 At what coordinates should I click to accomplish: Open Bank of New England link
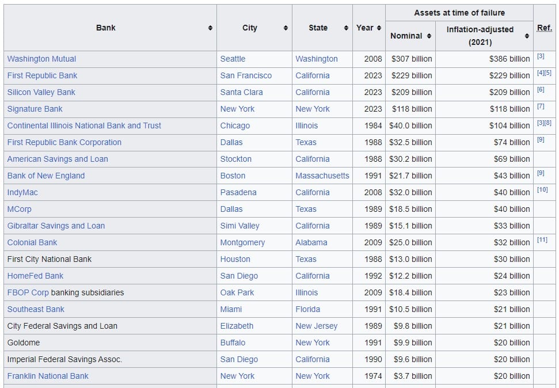(x=46, y=176)
